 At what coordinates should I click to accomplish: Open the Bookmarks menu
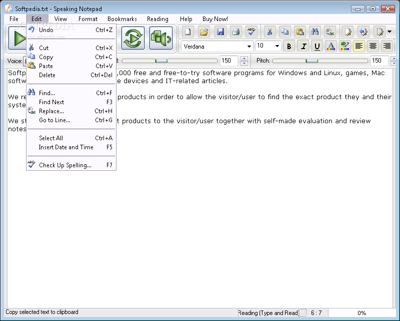coord(122,19)
